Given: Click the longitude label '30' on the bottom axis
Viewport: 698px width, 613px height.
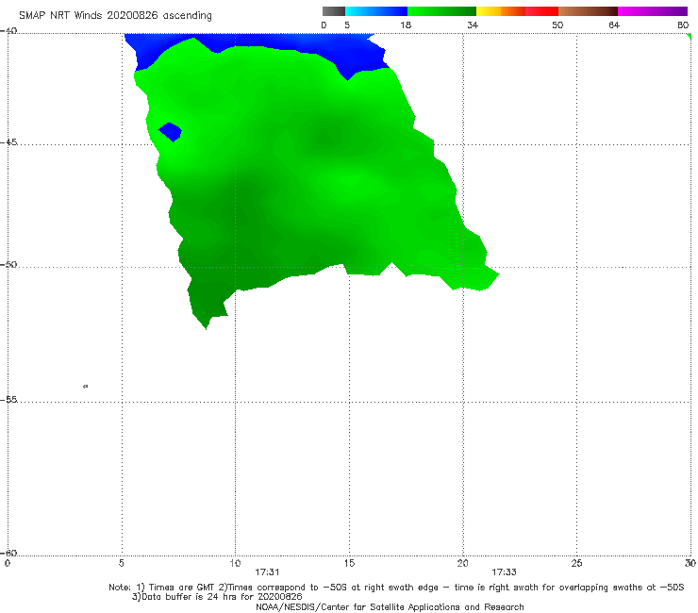Looking at the screenshot, I should [x=690, y=563].
